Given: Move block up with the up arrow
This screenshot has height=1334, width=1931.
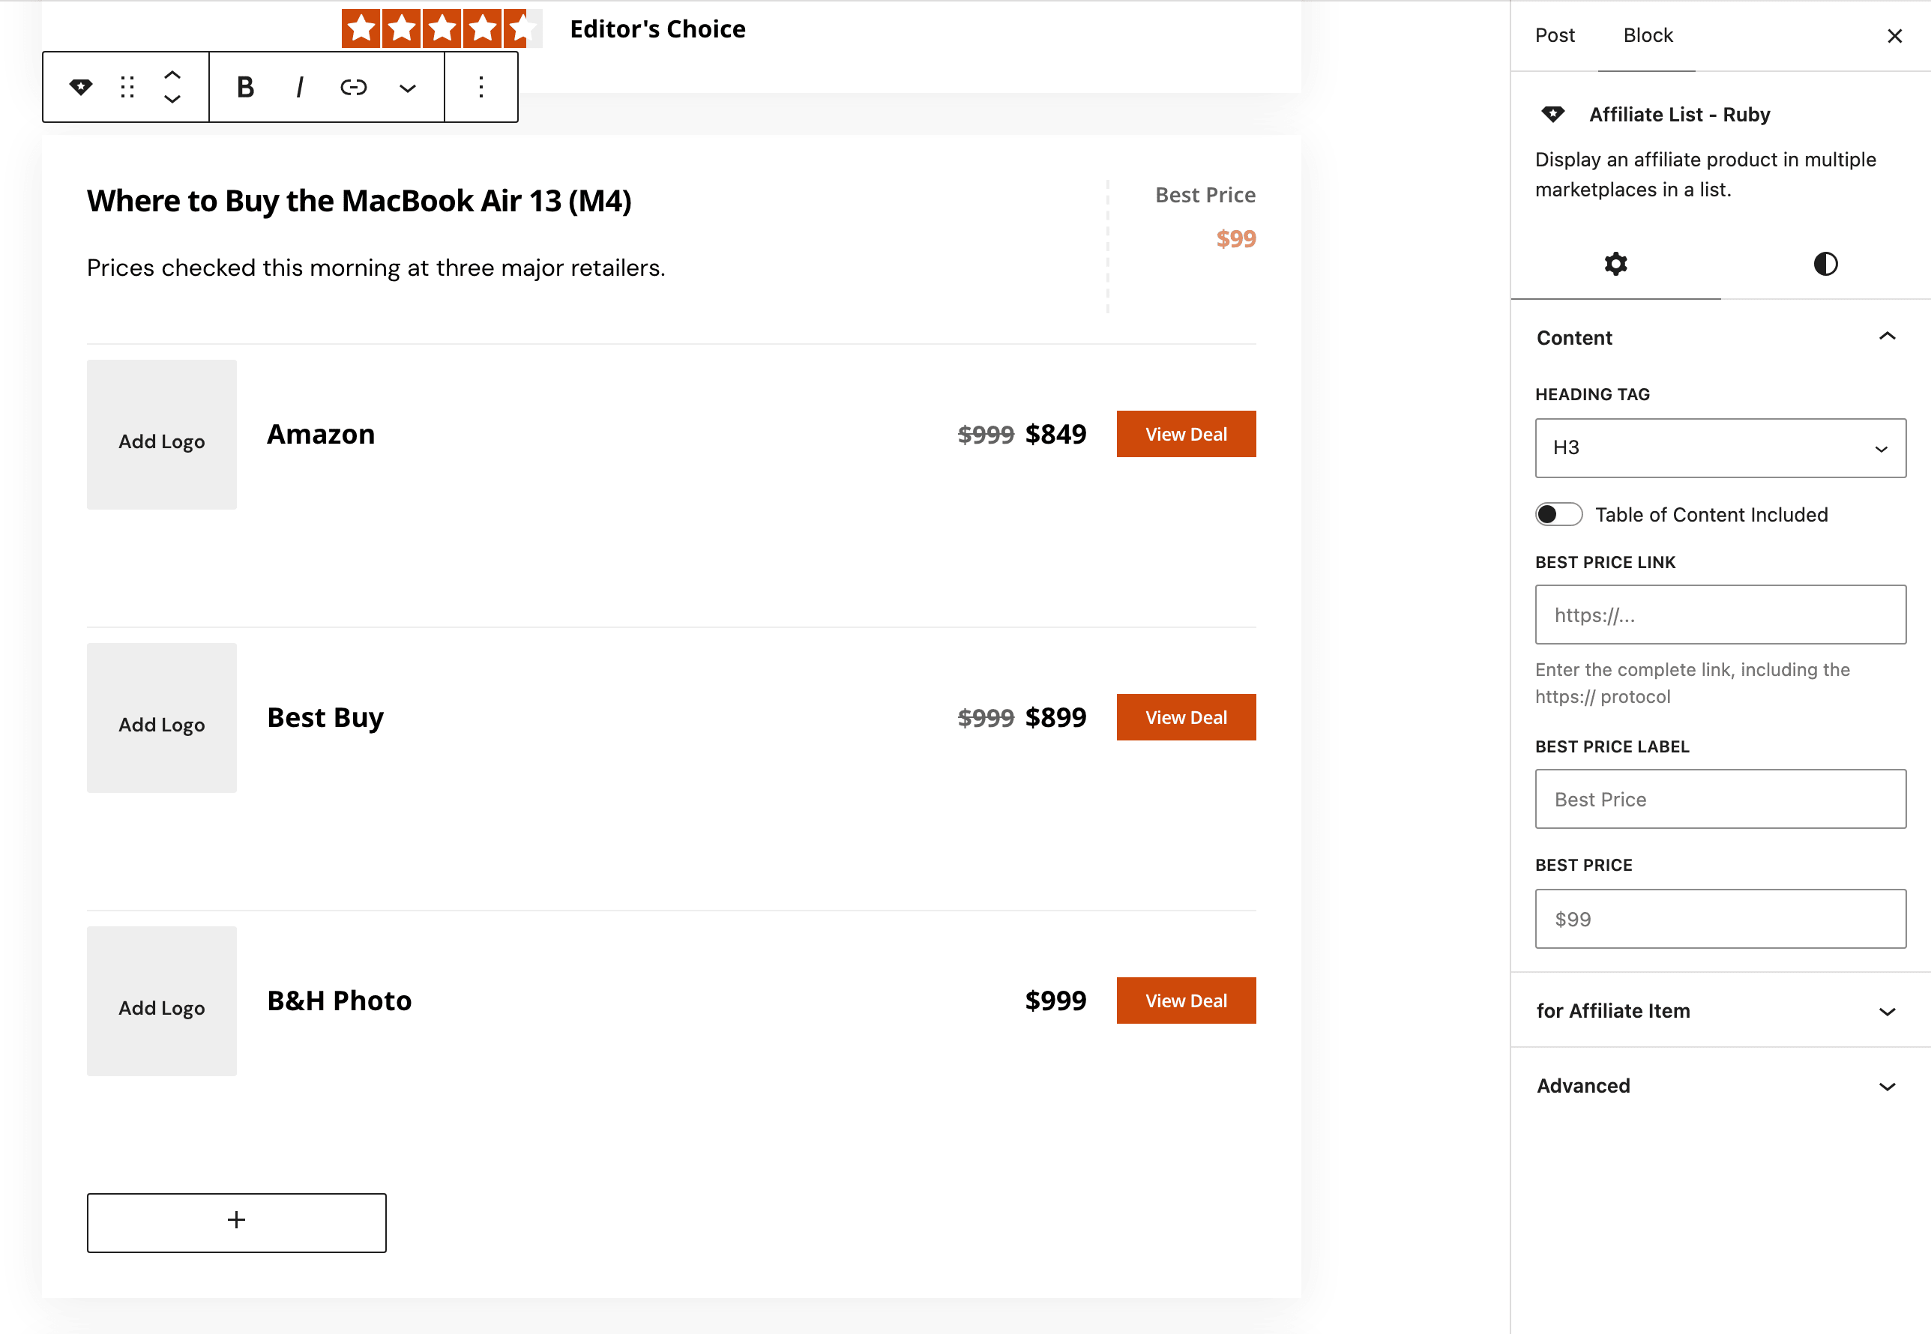Looking at the screenshot, I should click(x=172, y=75).
